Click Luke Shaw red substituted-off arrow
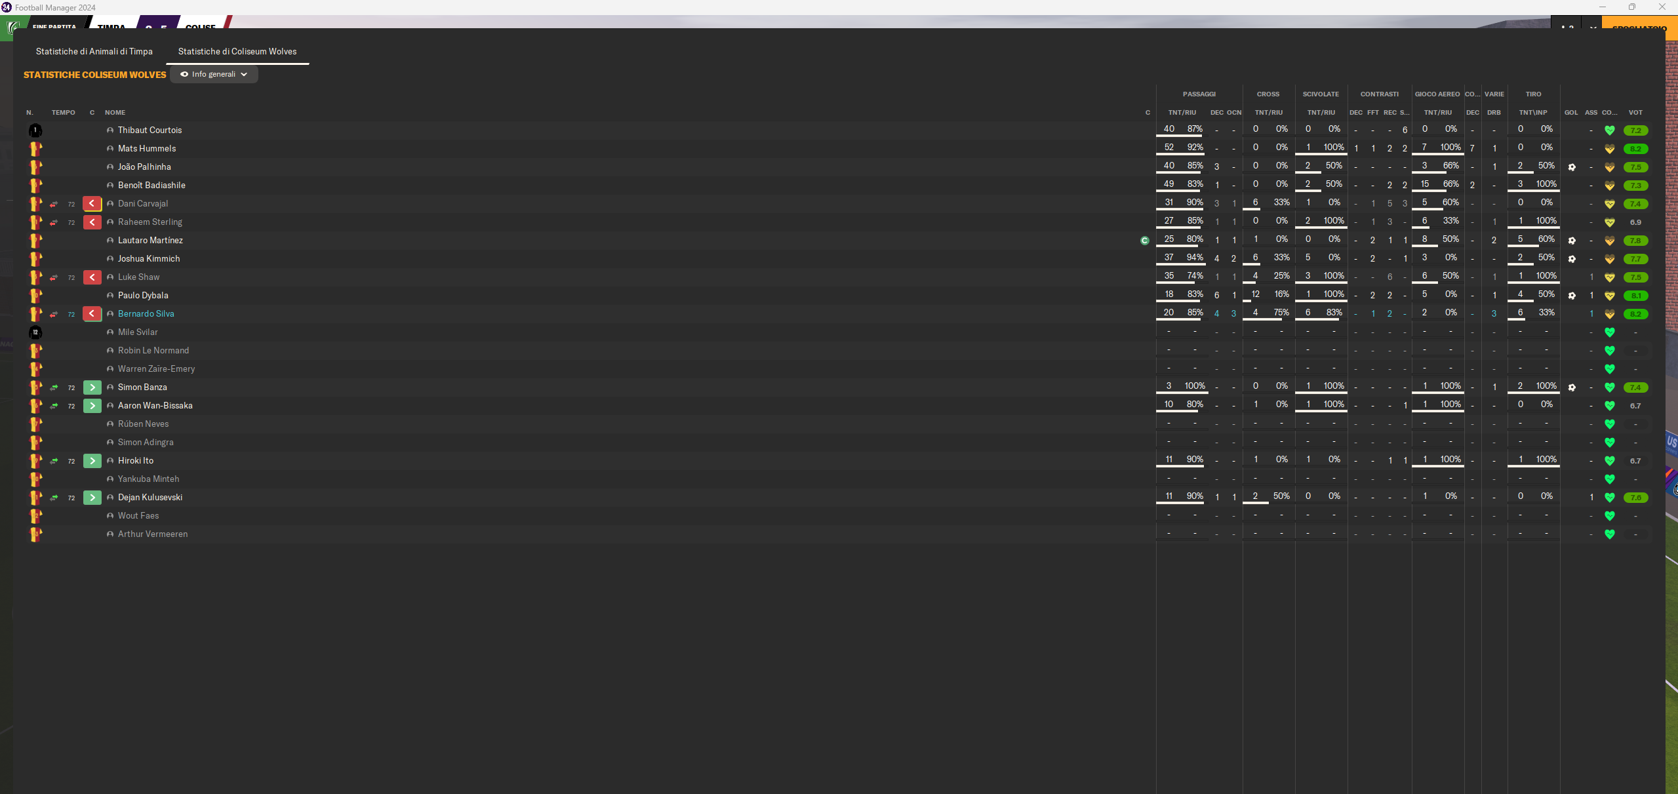Screen dimensions: 1678x794 tap(92, 277)
